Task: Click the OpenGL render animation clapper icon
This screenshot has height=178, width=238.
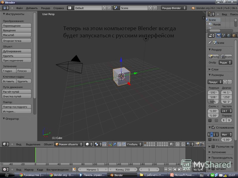Action: coord(202,144)
